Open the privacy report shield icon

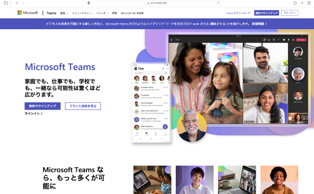[89, 3]
